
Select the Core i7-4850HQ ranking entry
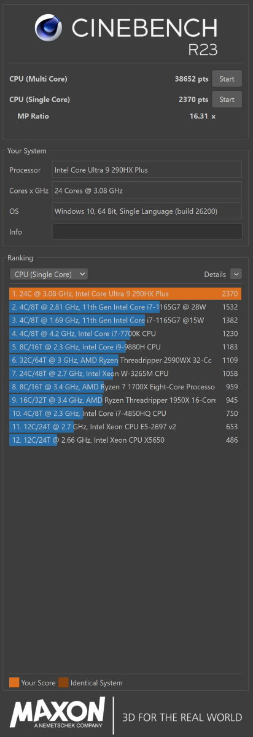click(x=125, y=414)
